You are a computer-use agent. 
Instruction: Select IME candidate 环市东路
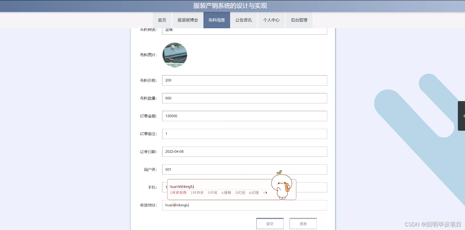point(178,192)
